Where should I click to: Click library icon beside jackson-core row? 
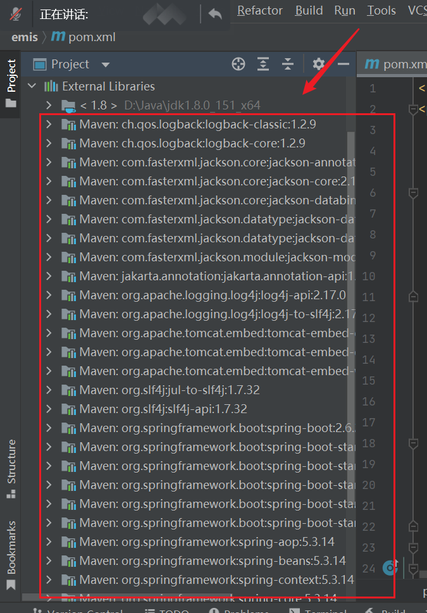pyautogui.click(x=68, y=182)
